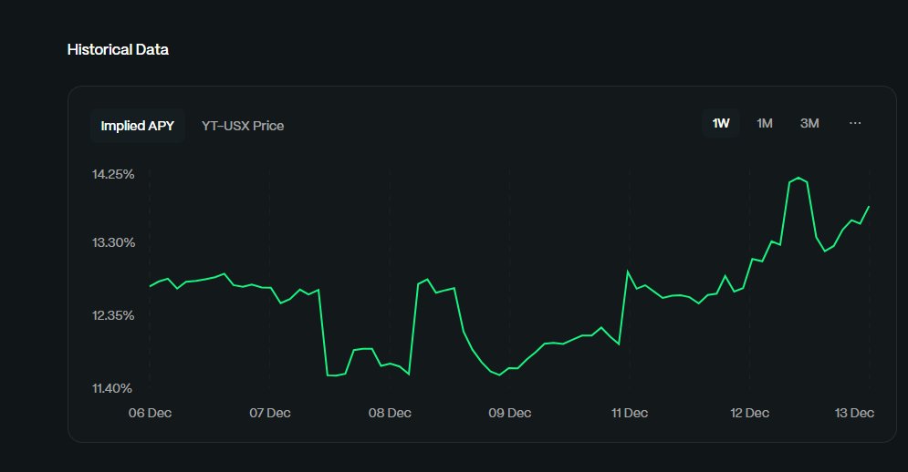Click the 11 Dec date label
Screen dimensions: 908x472
(x=629, y=413)
